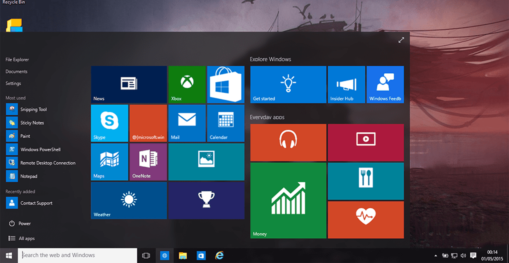This screenshot has height=263, width=509.
Task: Open the Insider Hub megaphone tile
Action: (x=346, y=85)
